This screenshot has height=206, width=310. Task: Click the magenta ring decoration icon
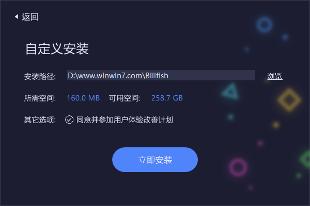pos(238,167)
